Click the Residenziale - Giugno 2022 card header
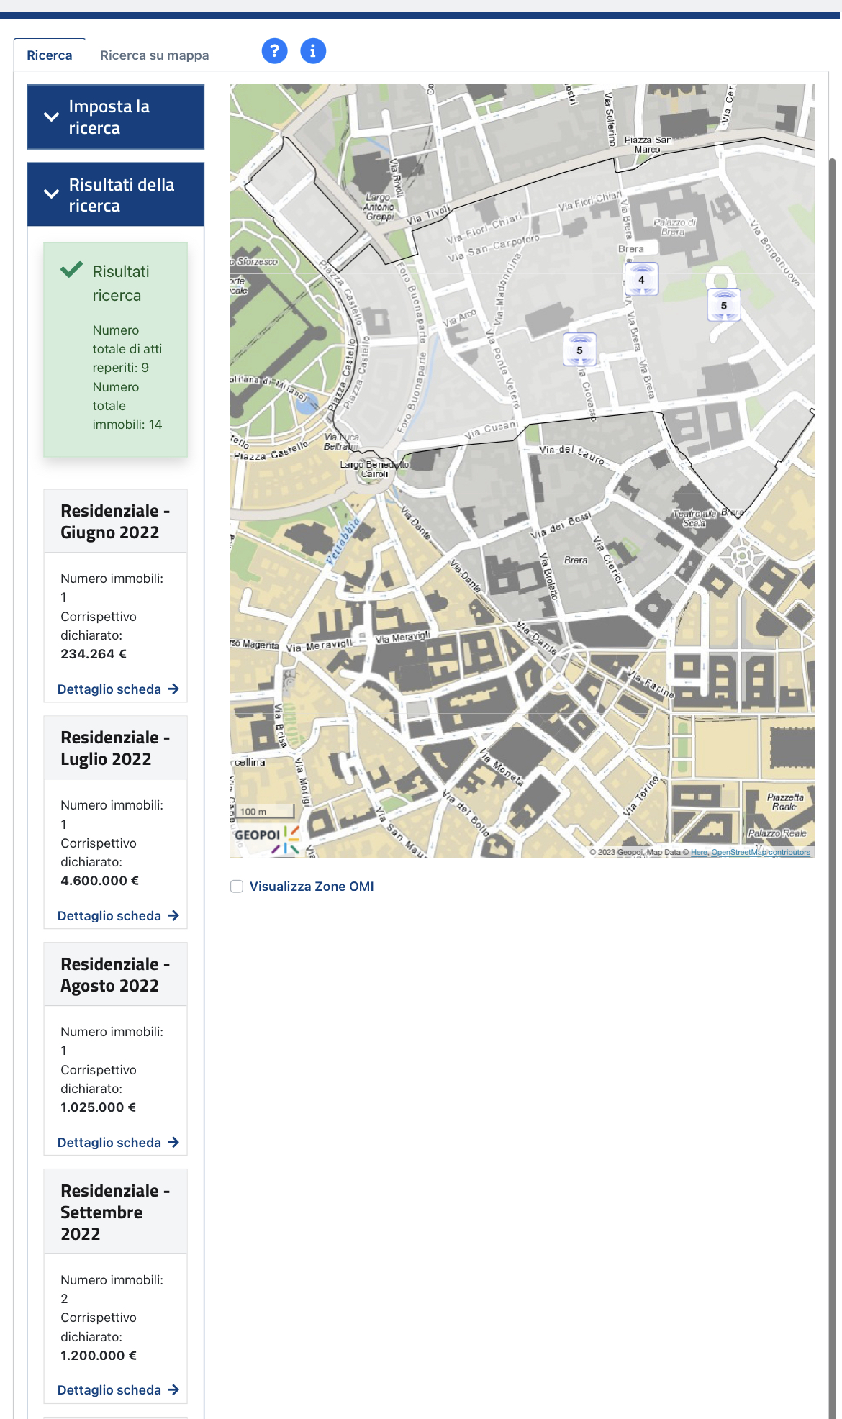This screenshot has width=842, height=1419. (116, 522)
